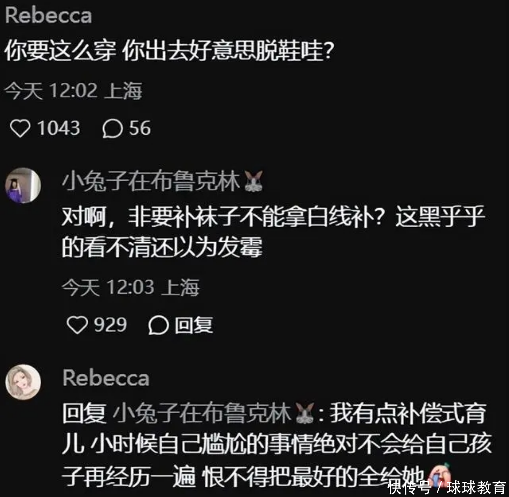The width and height of the screenshot is (509, 497).
Task: Open 小兔子在布鲁克林 username in second comment
Action: [x=151, y=182]
